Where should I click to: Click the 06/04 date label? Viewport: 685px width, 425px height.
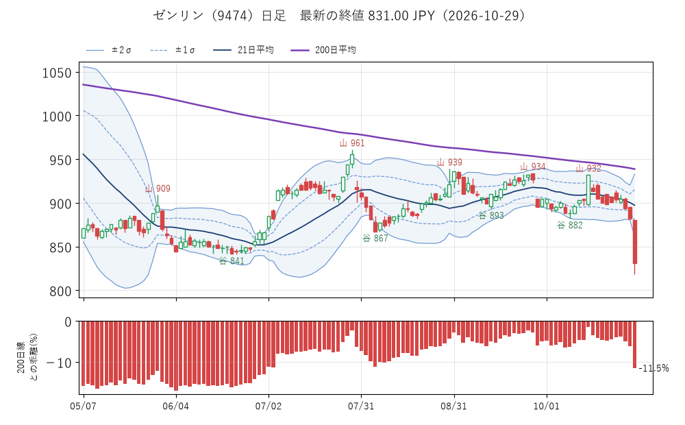[x=175, y=406]
